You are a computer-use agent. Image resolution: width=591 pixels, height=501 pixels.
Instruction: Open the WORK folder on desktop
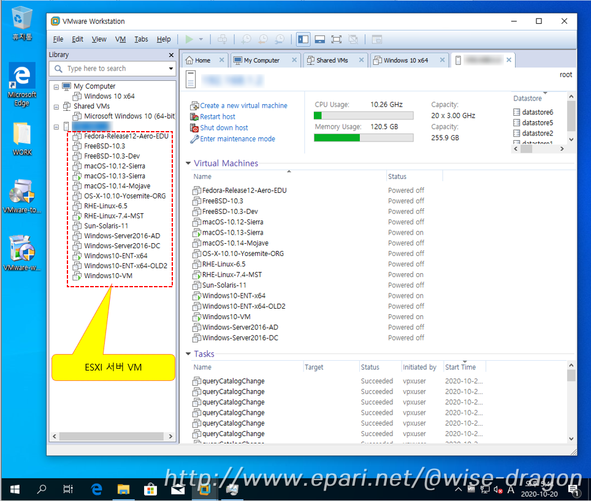[22, 138]
